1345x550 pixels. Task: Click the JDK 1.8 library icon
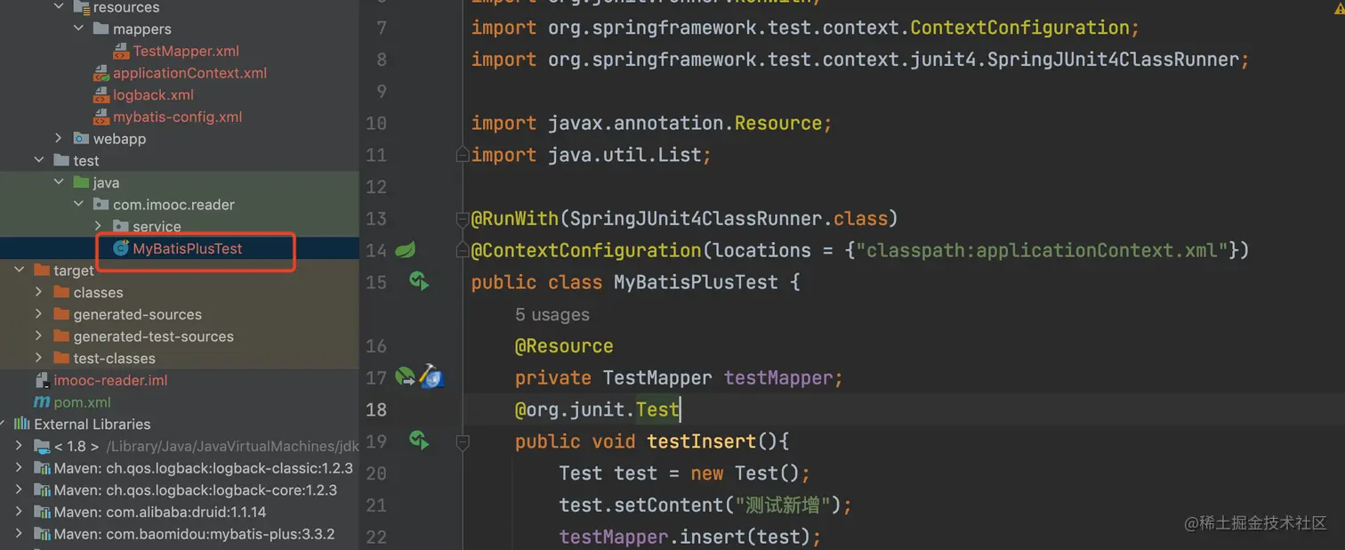[42, 446]
